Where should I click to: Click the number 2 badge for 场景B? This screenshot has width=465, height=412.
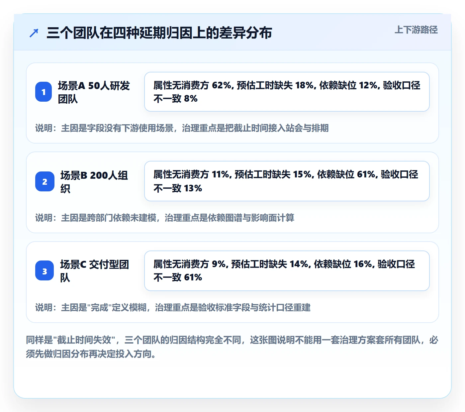(x=45, y=181)
